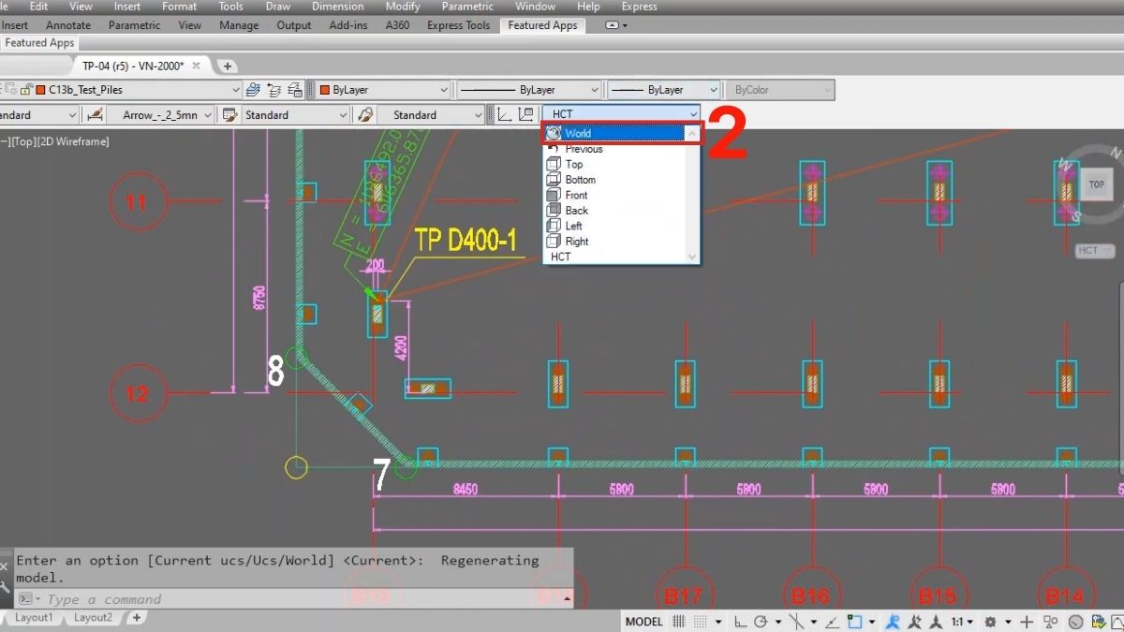This screenshot has height=632, width=1124.
Task: Click the annotation monitor plus icon
Action: tap(1027, 622)
